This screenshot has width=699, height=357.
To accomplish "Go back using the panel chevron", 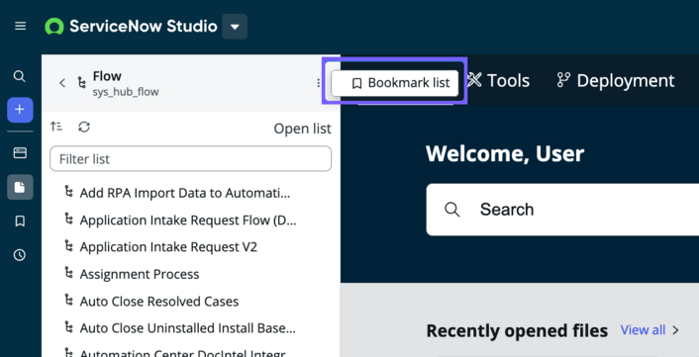I will [x=62, y=83].
